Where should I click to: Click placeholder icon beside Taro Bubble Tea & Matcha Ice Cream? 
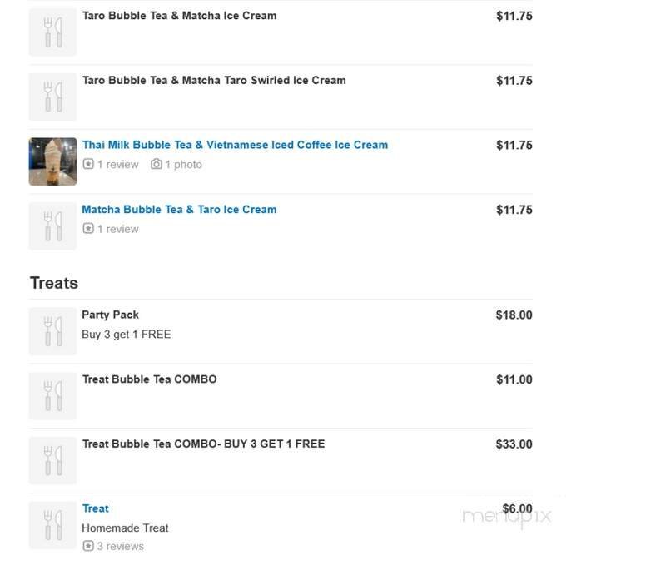(52, 32)
